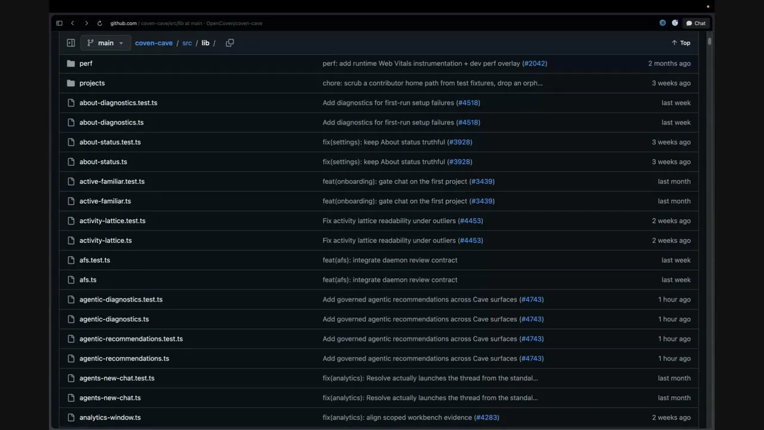Open the main branch dropdown

coord(106,43)
